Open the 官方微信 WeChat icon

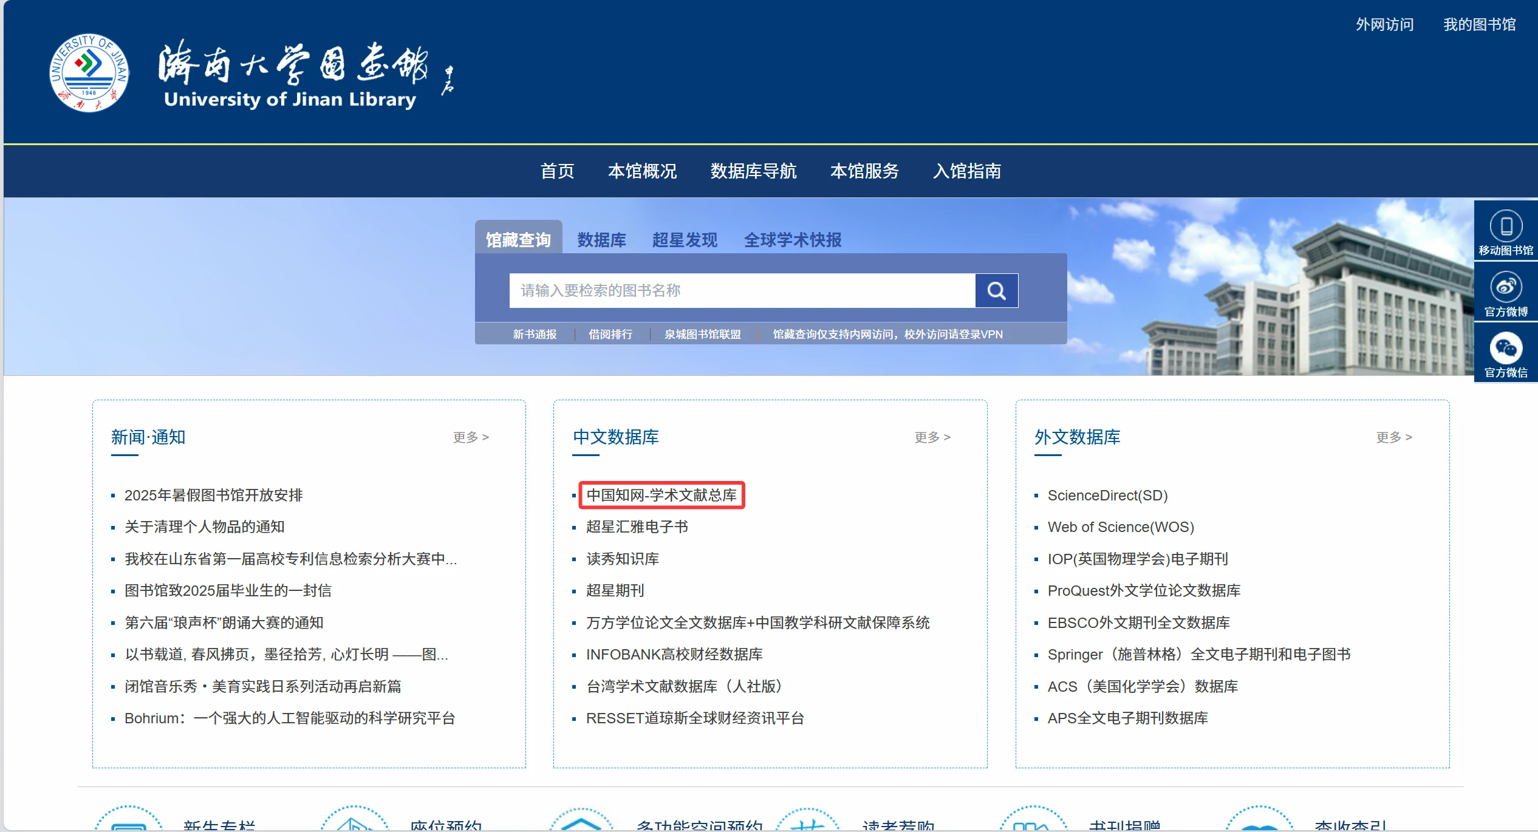tap(1505, 352)
